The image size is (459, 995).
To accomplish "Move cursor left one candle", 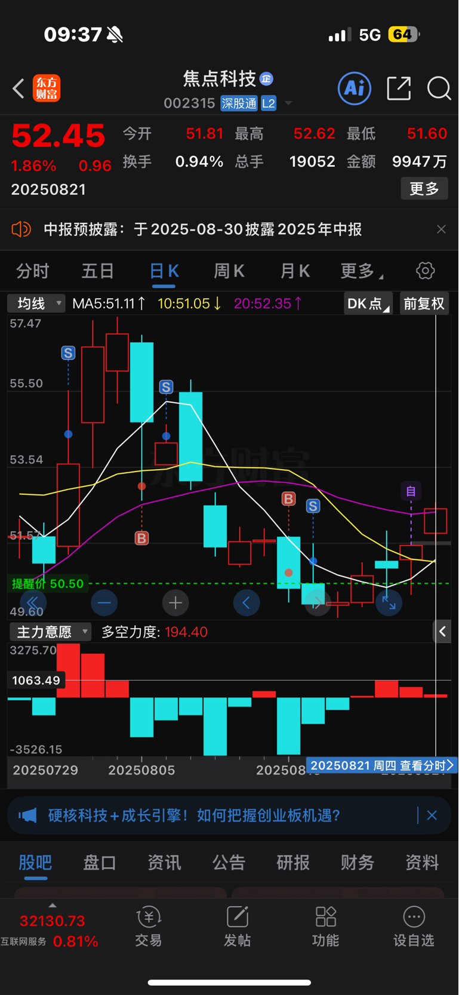I will coord(246,603).
